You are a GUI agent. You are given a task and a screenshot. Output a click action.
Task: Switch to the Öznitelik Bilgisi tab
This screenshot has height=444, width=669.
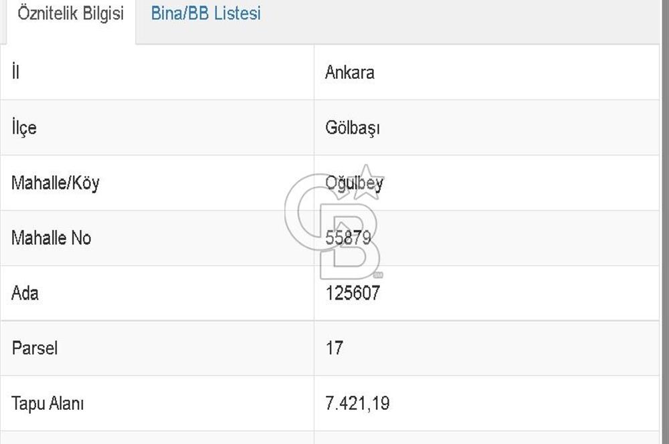[x=70, y=15]
